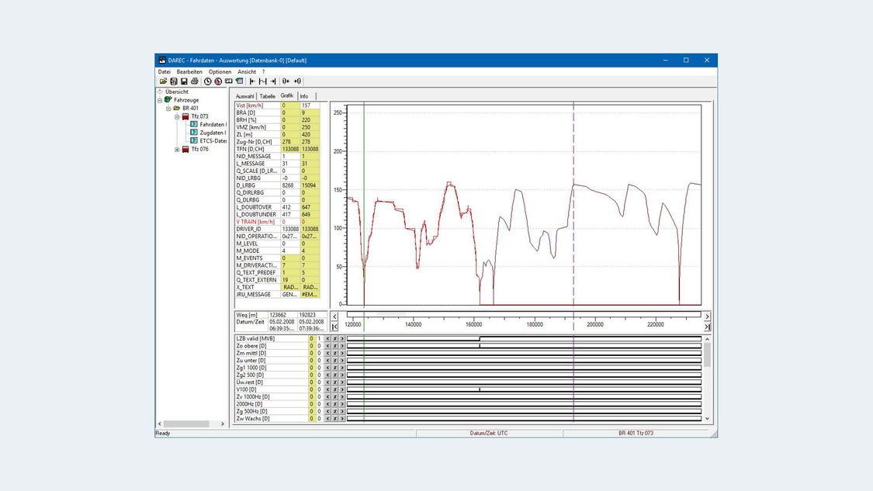873x491 pixels.
Task: Open the Ansicht menu
Action: pos(247,72)
